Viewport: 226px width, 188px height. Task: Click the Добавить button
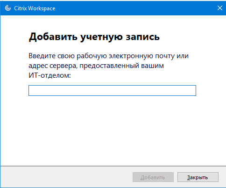click(153, 177)
